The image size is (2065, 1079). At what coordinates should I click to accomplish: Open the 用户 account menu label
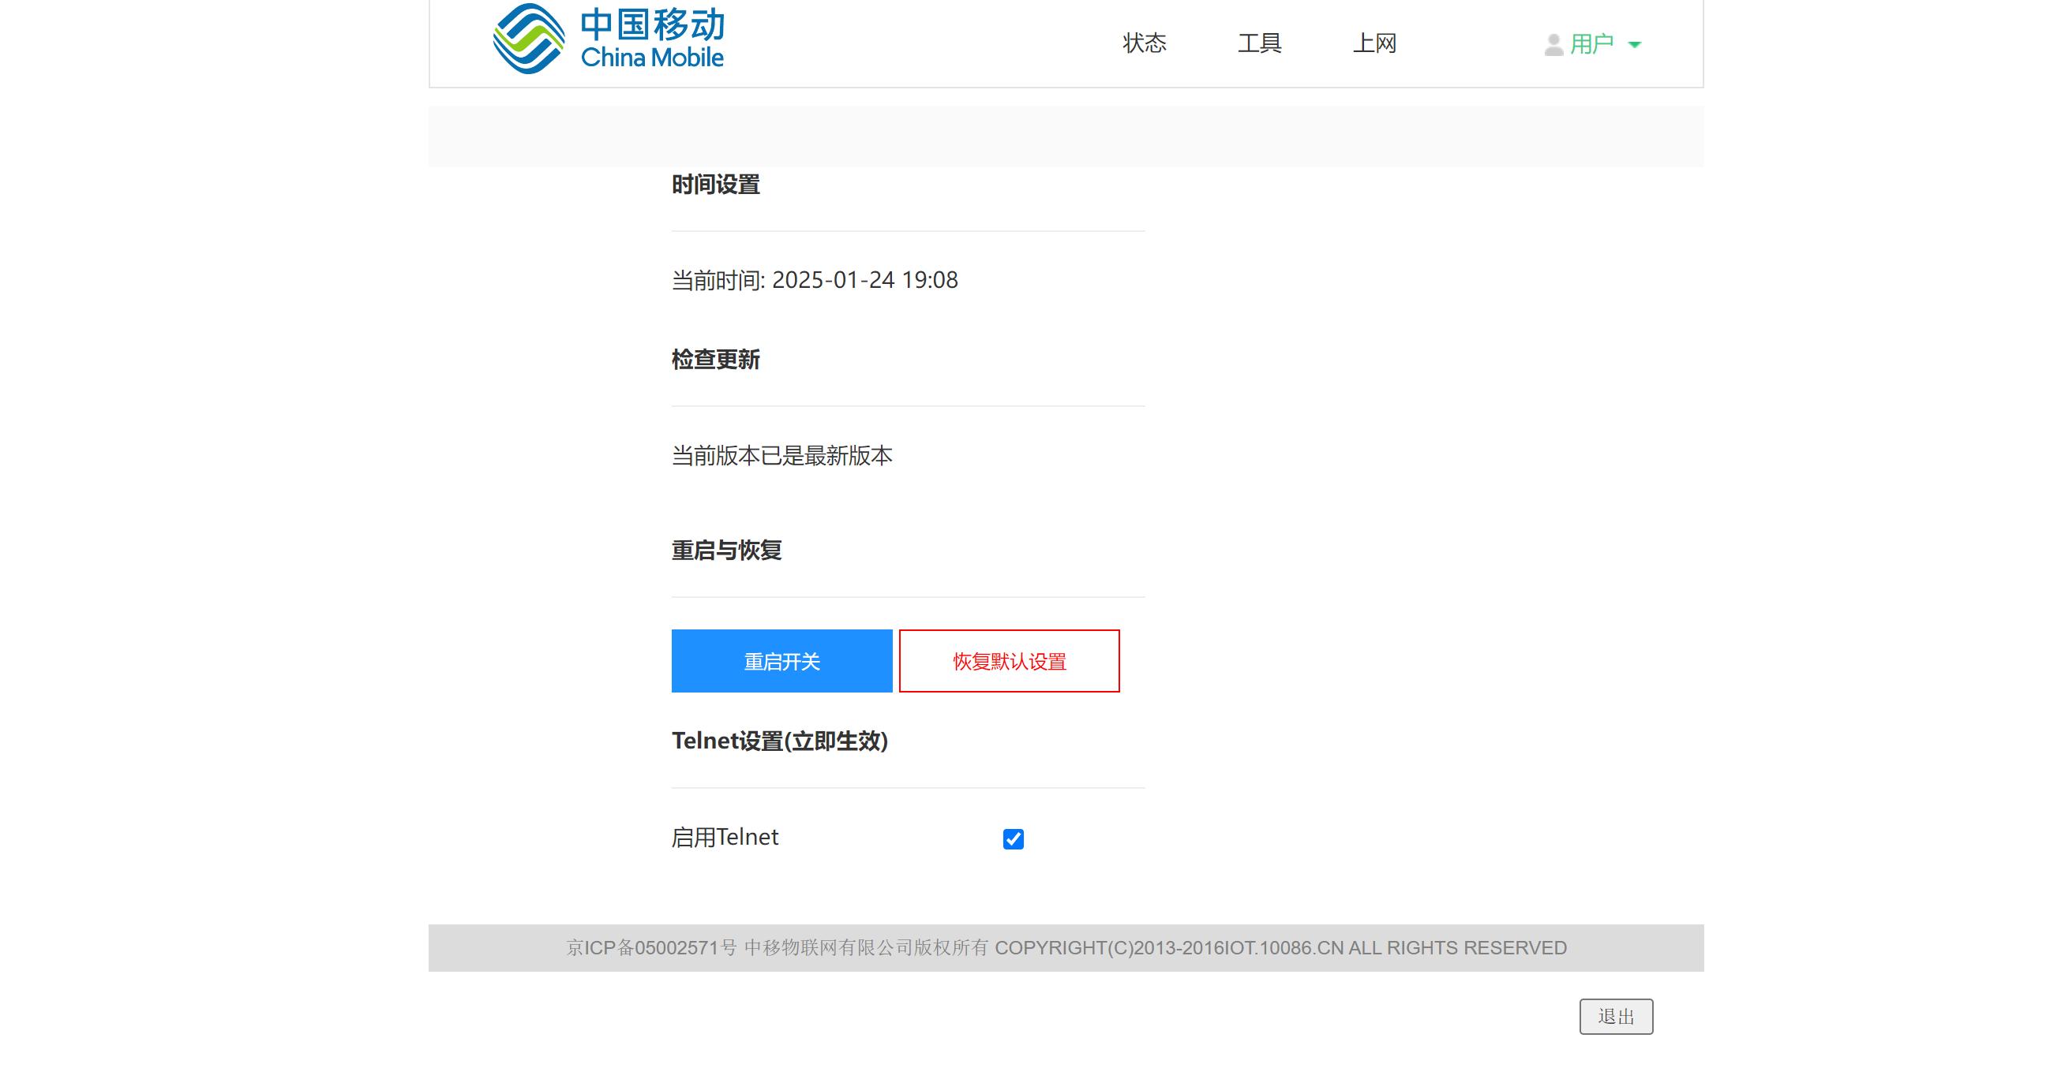pyautogui.click(x=1591, y=44)
